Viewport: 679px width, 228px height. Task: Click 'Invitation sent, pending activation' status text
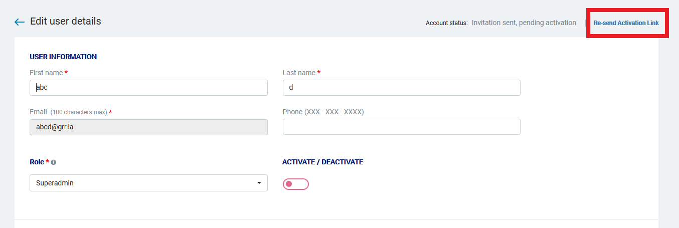(x=524, y=23)
